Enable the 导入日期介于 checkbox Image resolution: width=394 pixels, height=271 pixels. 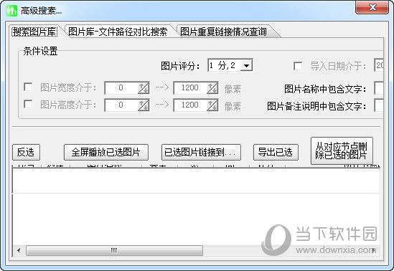point(298,66)
